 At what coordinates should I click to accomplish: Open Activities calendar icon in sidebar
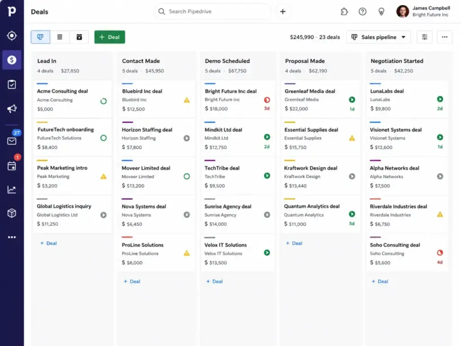[12, 166]
